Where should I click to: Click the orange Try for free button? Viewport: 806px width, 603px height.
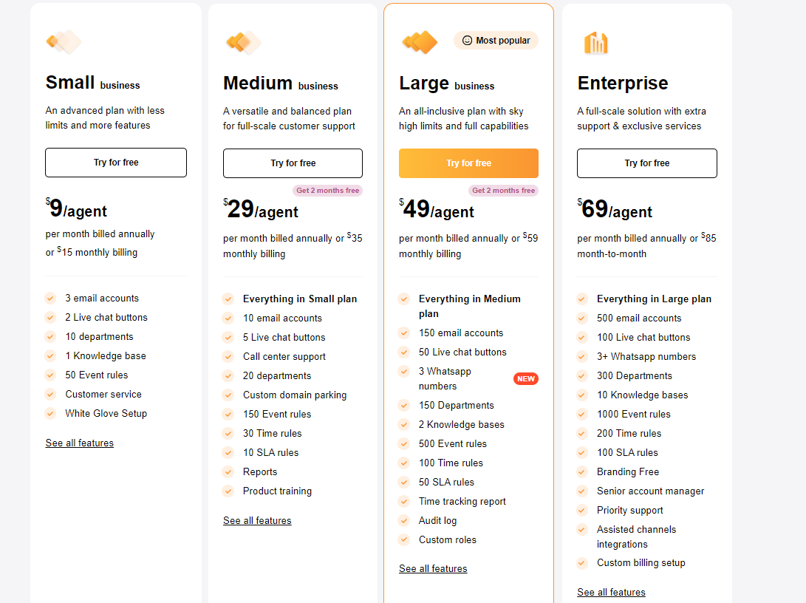tap(469, 163)
